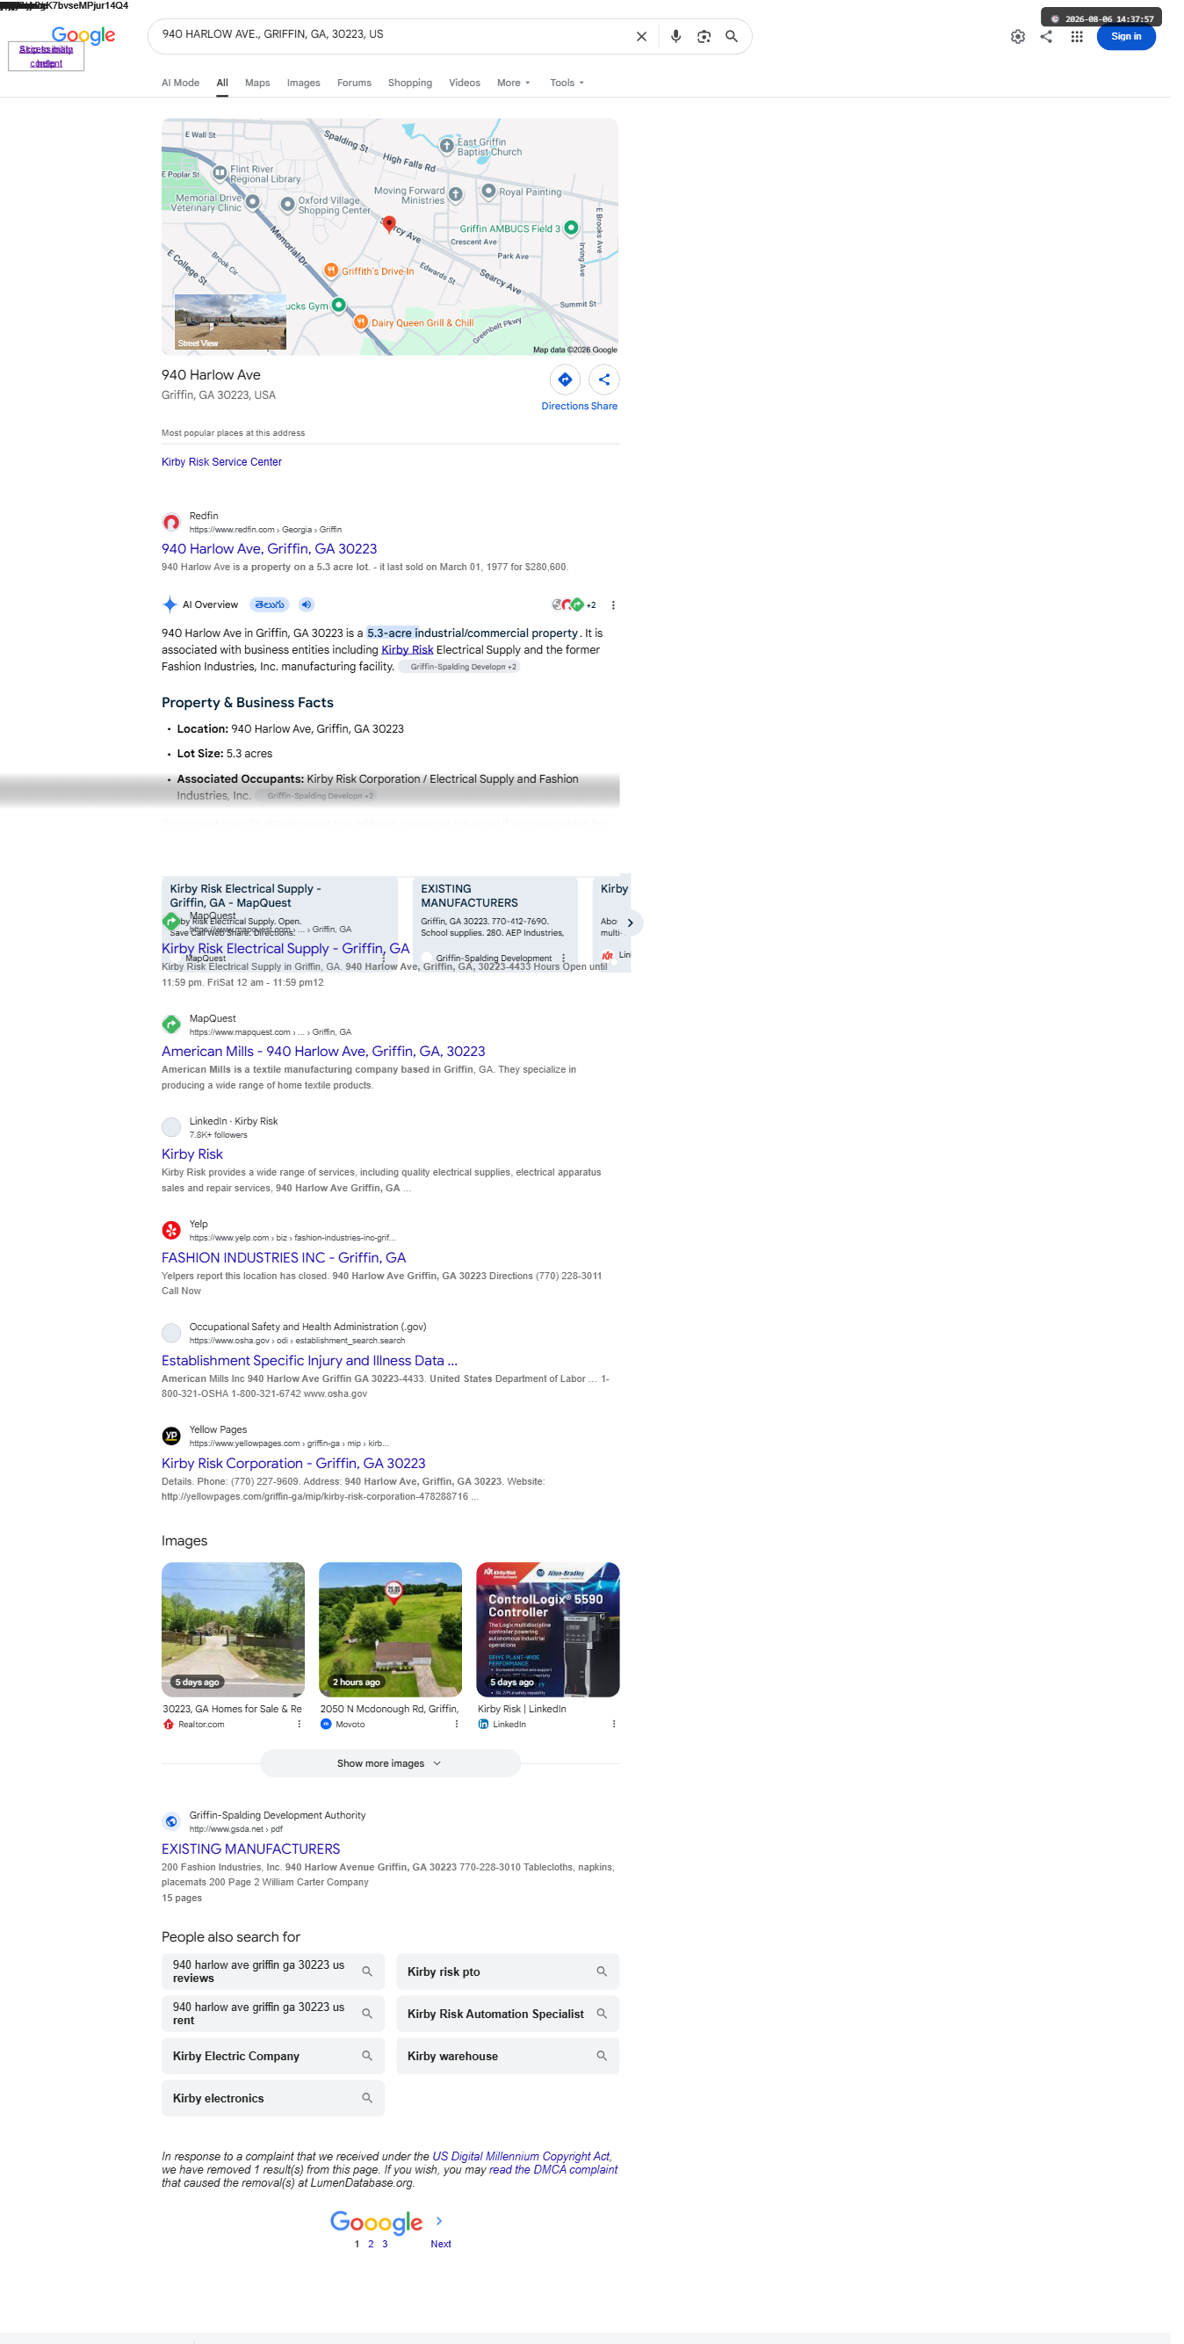Screen dimensions: 1184x2344
Task: Open the Kirby Risk inline link
Action: 408,650
